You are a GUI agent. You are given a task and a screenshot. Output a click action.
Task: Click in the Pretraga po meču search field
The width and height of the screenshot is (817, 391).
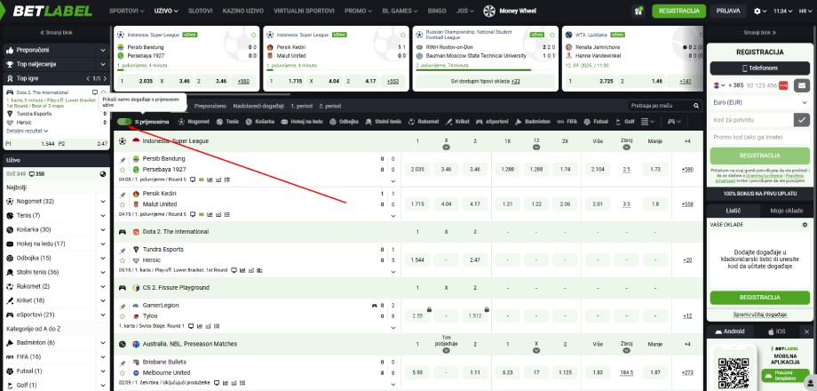(660, 106)
